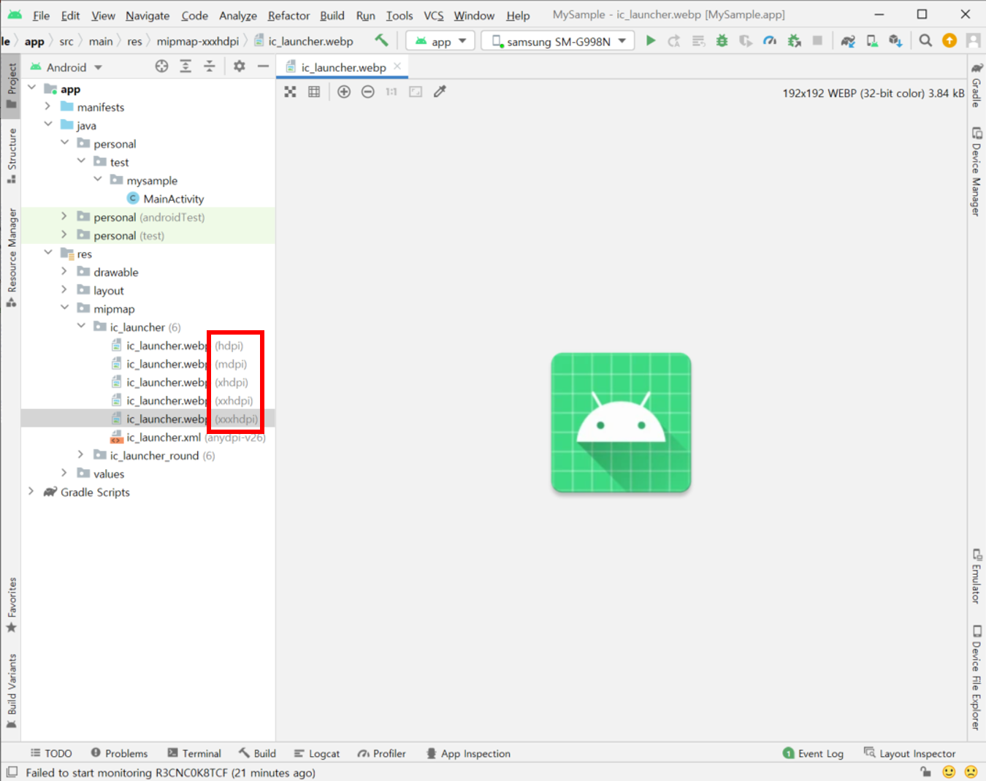Open the Profile app icon in toolbar
Screen dimensions: 986x781
770,41
